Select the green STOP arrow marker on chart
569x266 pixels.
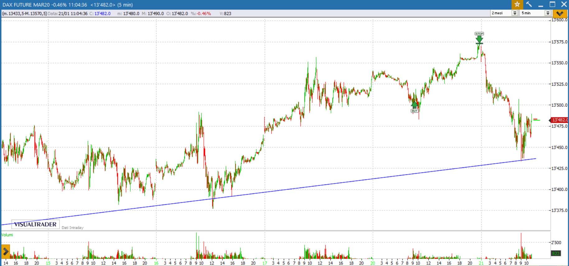[x=479, y=38]
